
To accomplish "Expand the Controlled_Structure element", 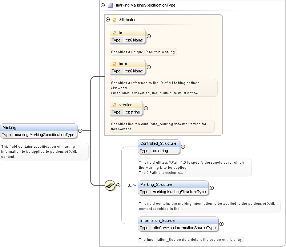I will coord(183,147).
